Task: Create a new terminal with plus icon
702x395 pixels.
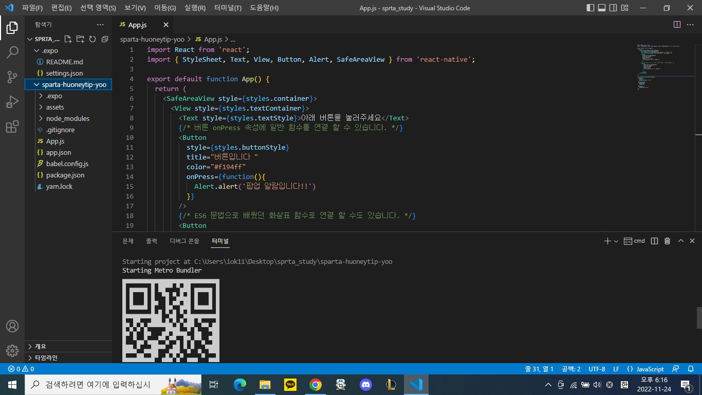Action: [607, 241]
